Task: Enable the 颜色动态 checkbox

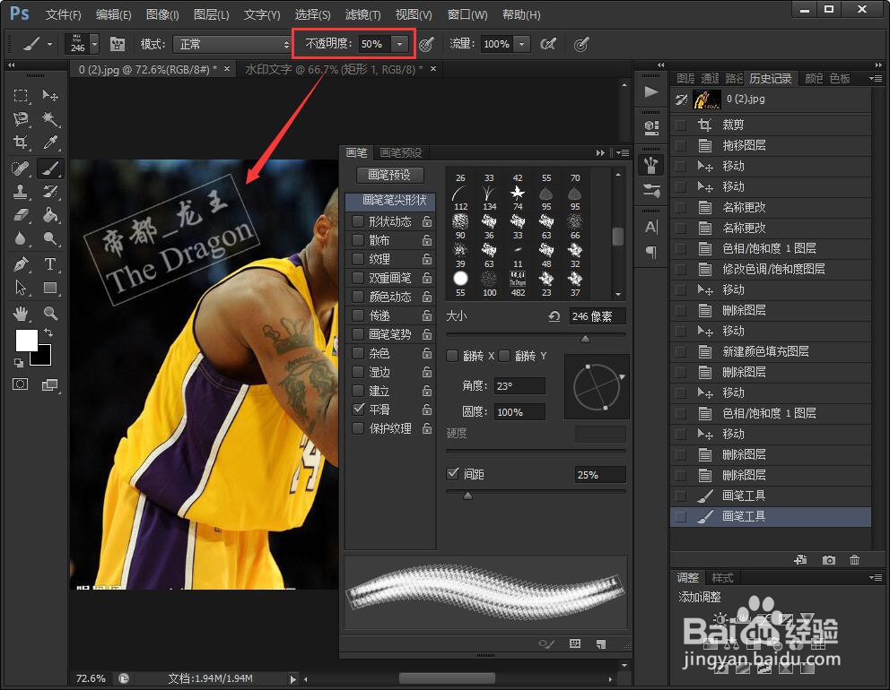Action: (358, 297)
